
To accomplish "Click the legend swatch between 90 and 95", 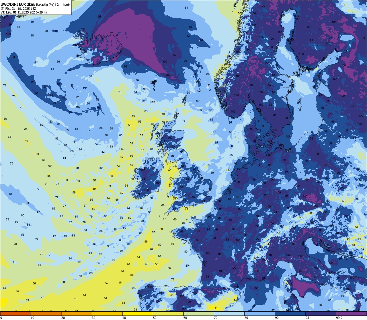I will click(290, 314).
